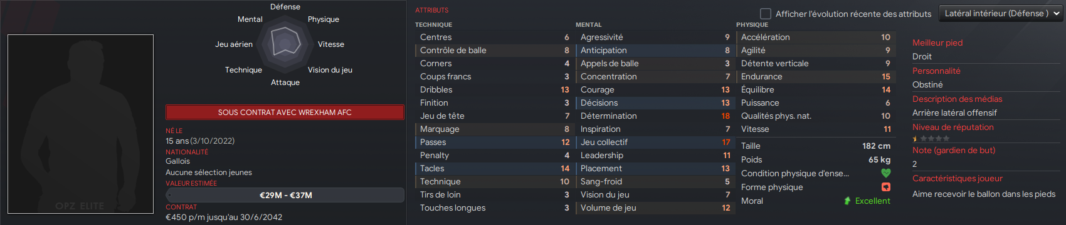1066x225 pixels.
Task: Click the Personnalité heading
Action: tap(936, 71)
